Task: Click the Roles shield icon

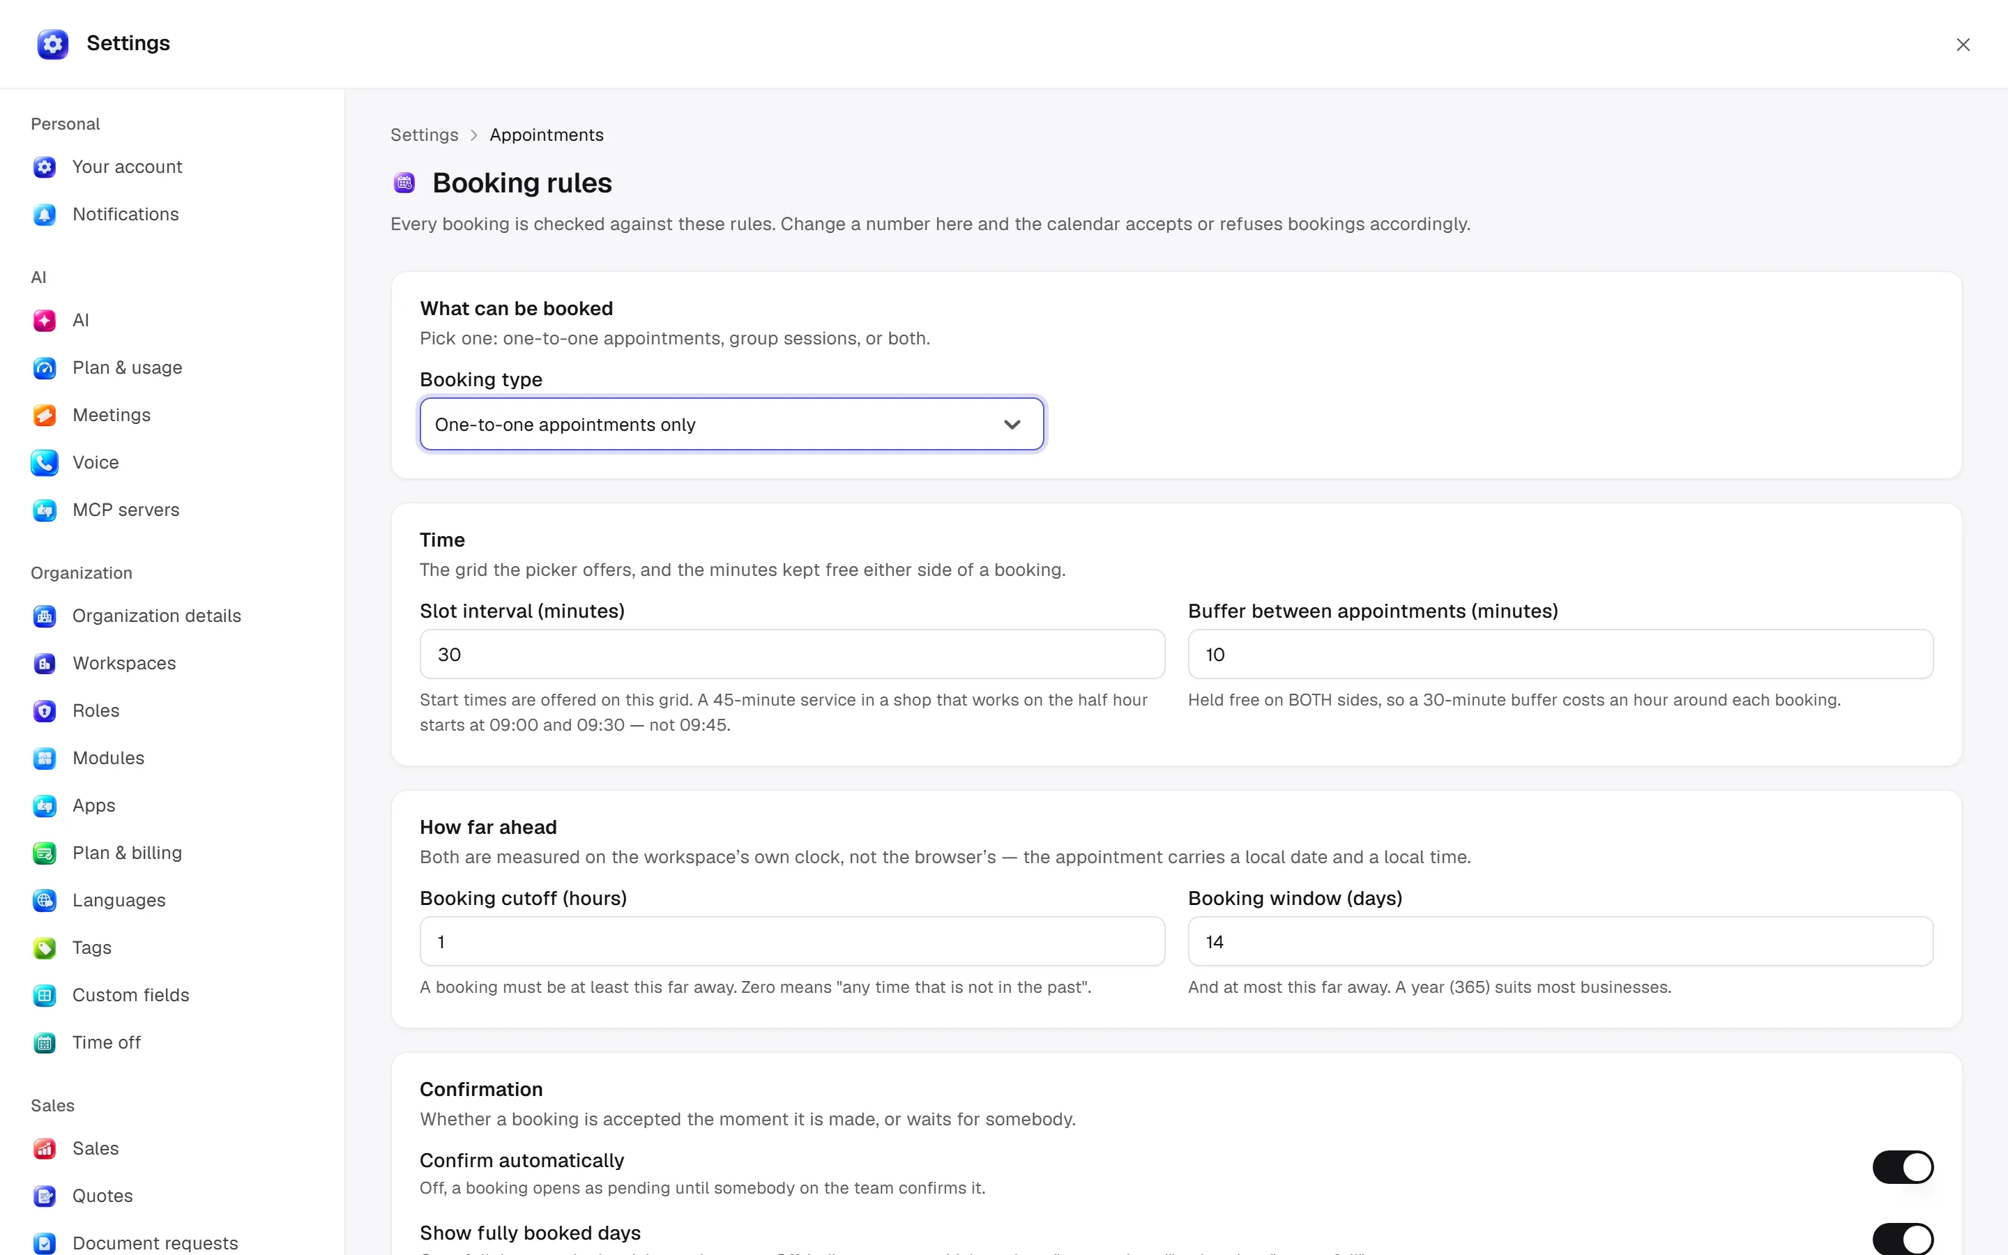Action: [45, 710]
